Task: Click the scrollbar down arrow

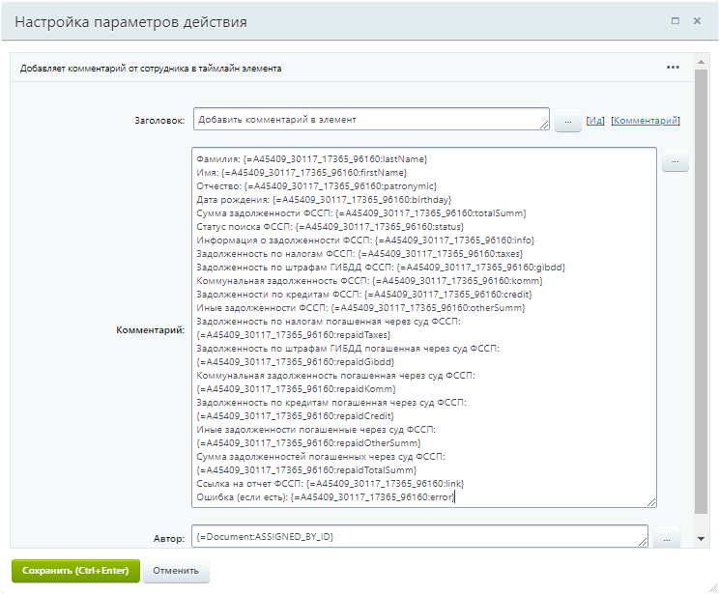Action: (701, 537)
